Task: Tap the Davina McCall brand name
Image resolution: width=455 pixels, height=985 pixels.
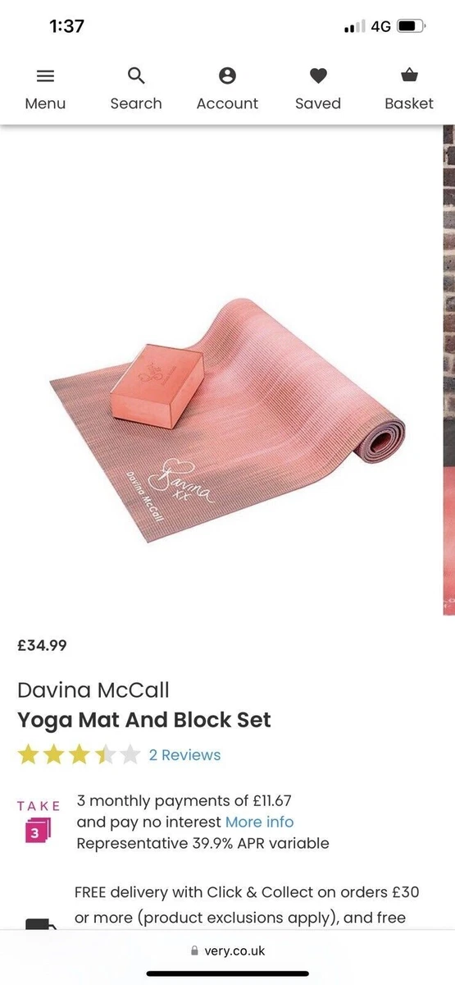Action: (93, 689)
